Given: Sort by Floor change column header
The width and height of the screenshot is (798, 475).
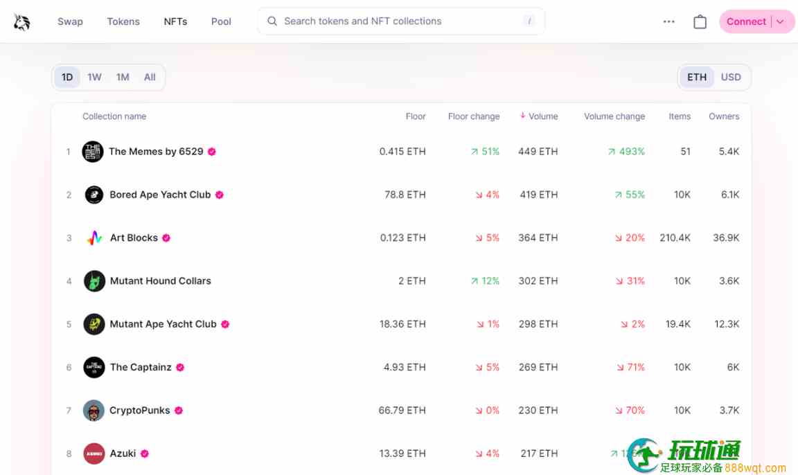Looking at the screenshot, I should point(474,116).
